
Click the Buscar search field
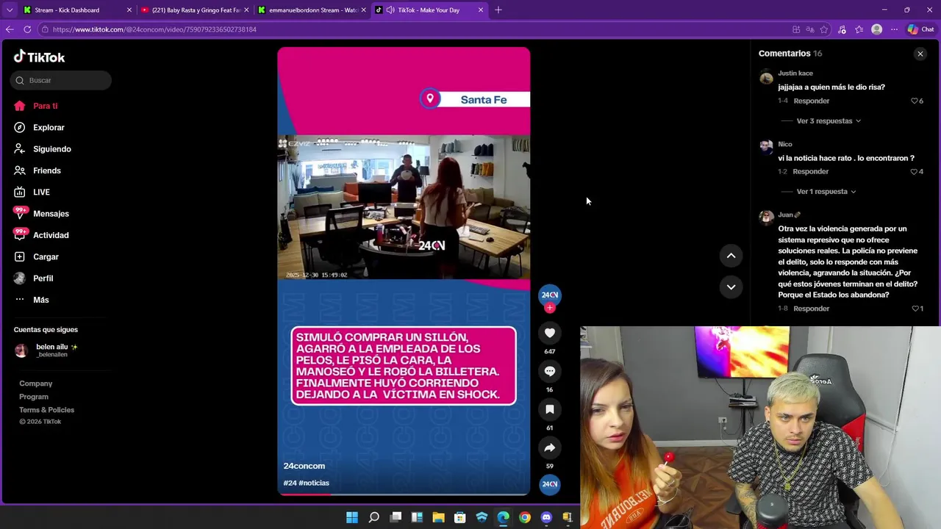(x=61, y=80)
